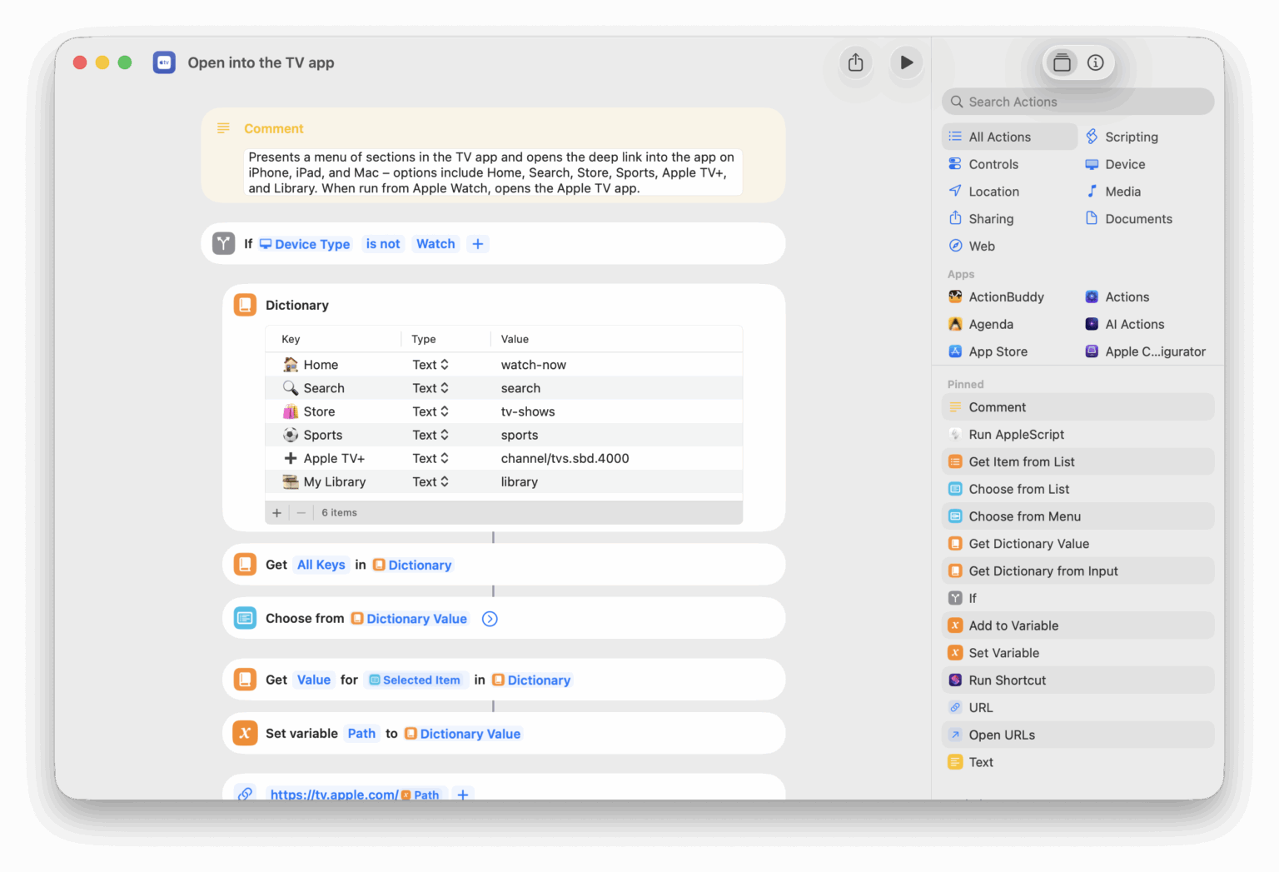
Task: Add new item to the Dictionary
Action: (277, 513)
